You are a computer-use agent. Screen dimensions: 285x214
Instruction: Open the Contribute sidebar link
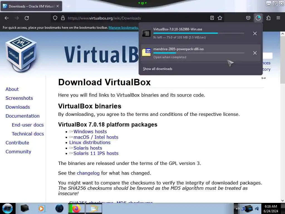coord(17,143)
